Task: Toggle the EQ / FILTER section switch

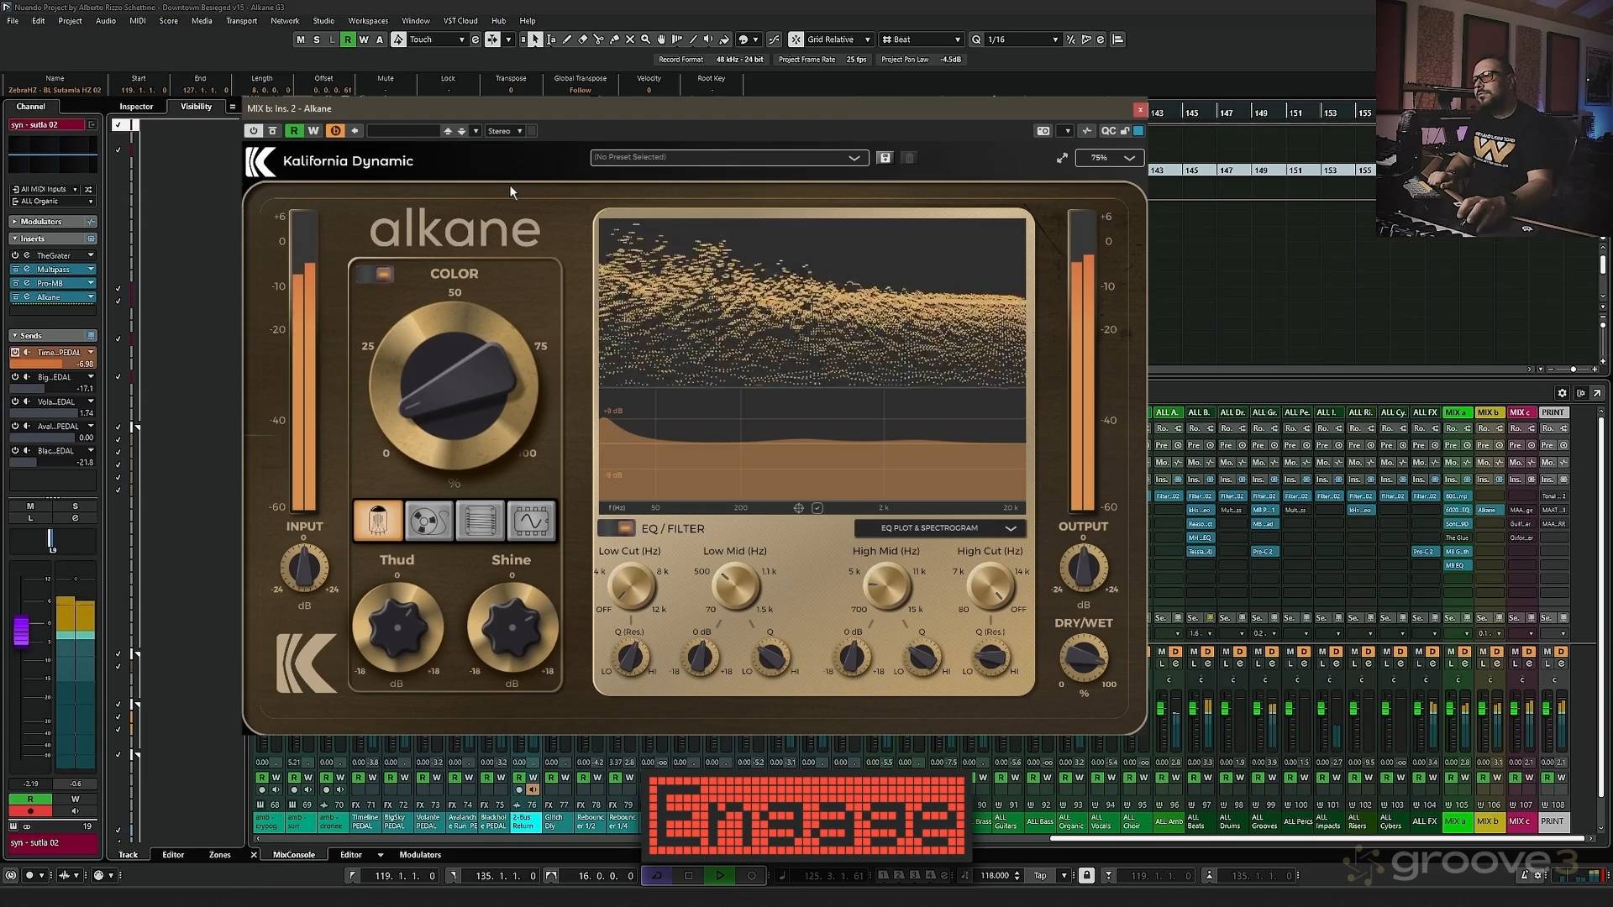Action: tap(617, 528)
